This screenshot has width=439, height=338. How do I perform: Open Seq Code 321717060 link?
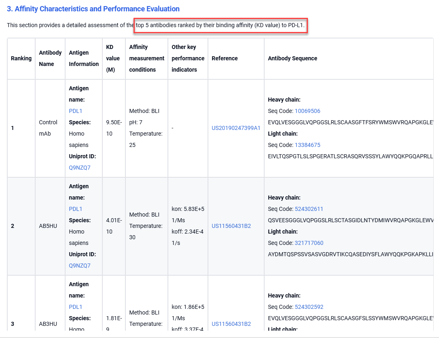point(309,243)
